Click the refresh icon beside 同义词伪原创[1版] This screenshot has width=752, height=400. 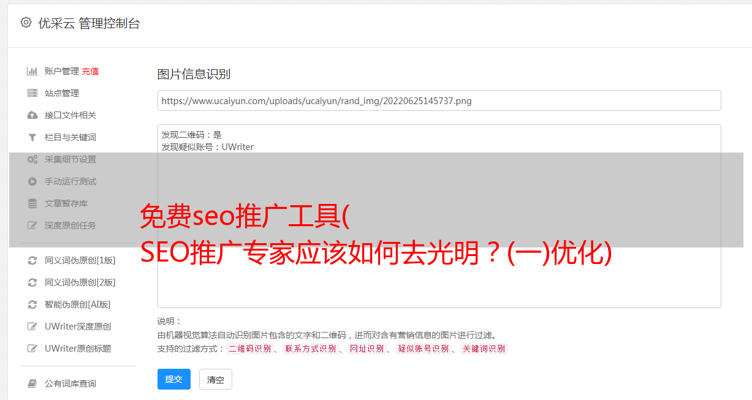click(32, 260)
